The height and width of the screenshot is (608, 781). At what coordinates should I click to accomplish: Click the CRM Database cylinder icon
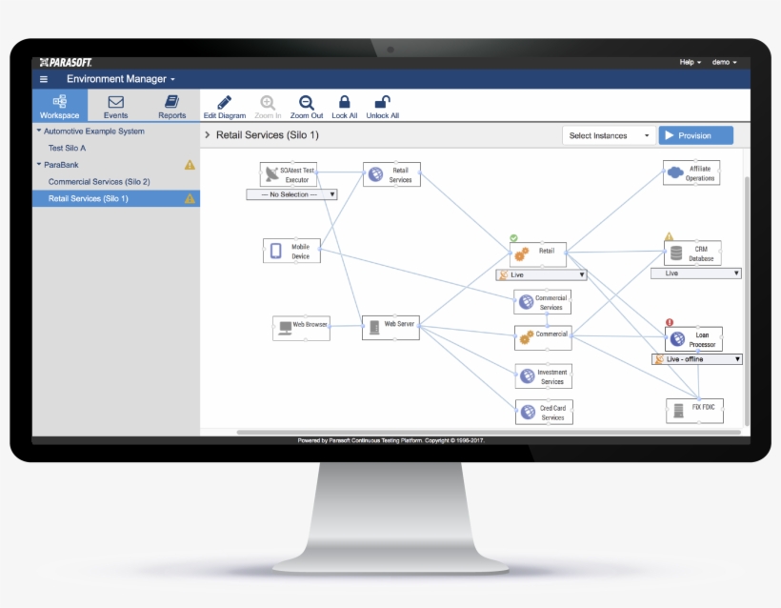(x=675, y=253)
